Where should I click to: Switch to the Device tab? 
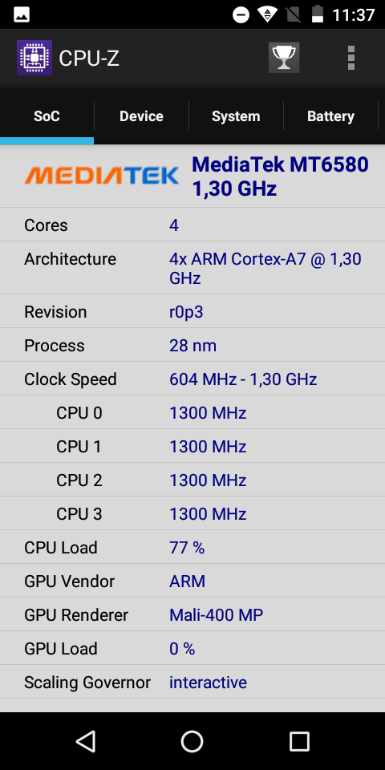tap(141, 116)
